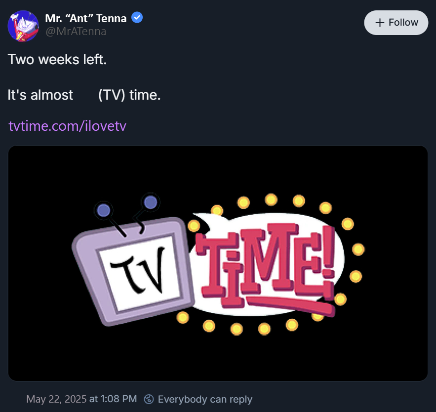Open Mr. Ant Tenna's profile avatar
Viewport: 436px width, 412px height.
click(23, 26)
